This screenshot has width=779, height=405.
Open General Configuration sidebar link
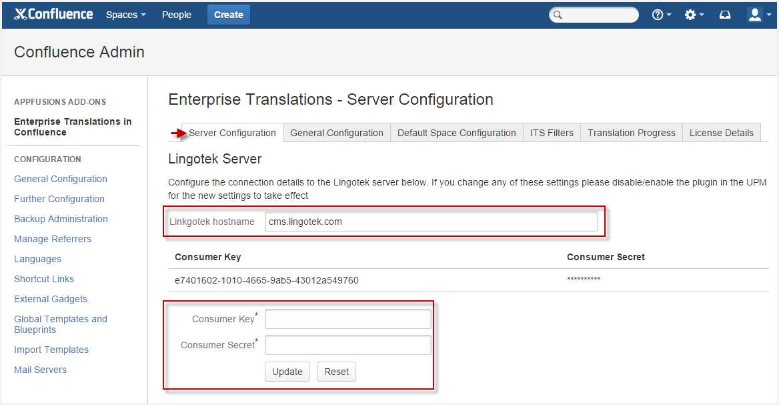(x=61, y=179)
